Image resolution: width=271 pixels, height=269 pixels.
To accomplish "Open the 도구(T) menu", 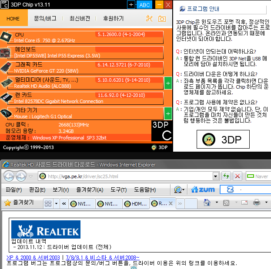I will click(x=119, y=190).
